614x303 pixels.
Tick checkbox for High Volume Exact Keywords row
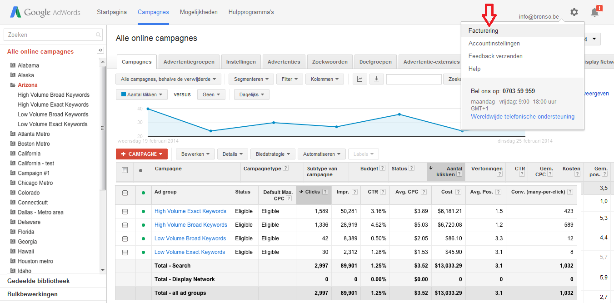pos(125,211)
